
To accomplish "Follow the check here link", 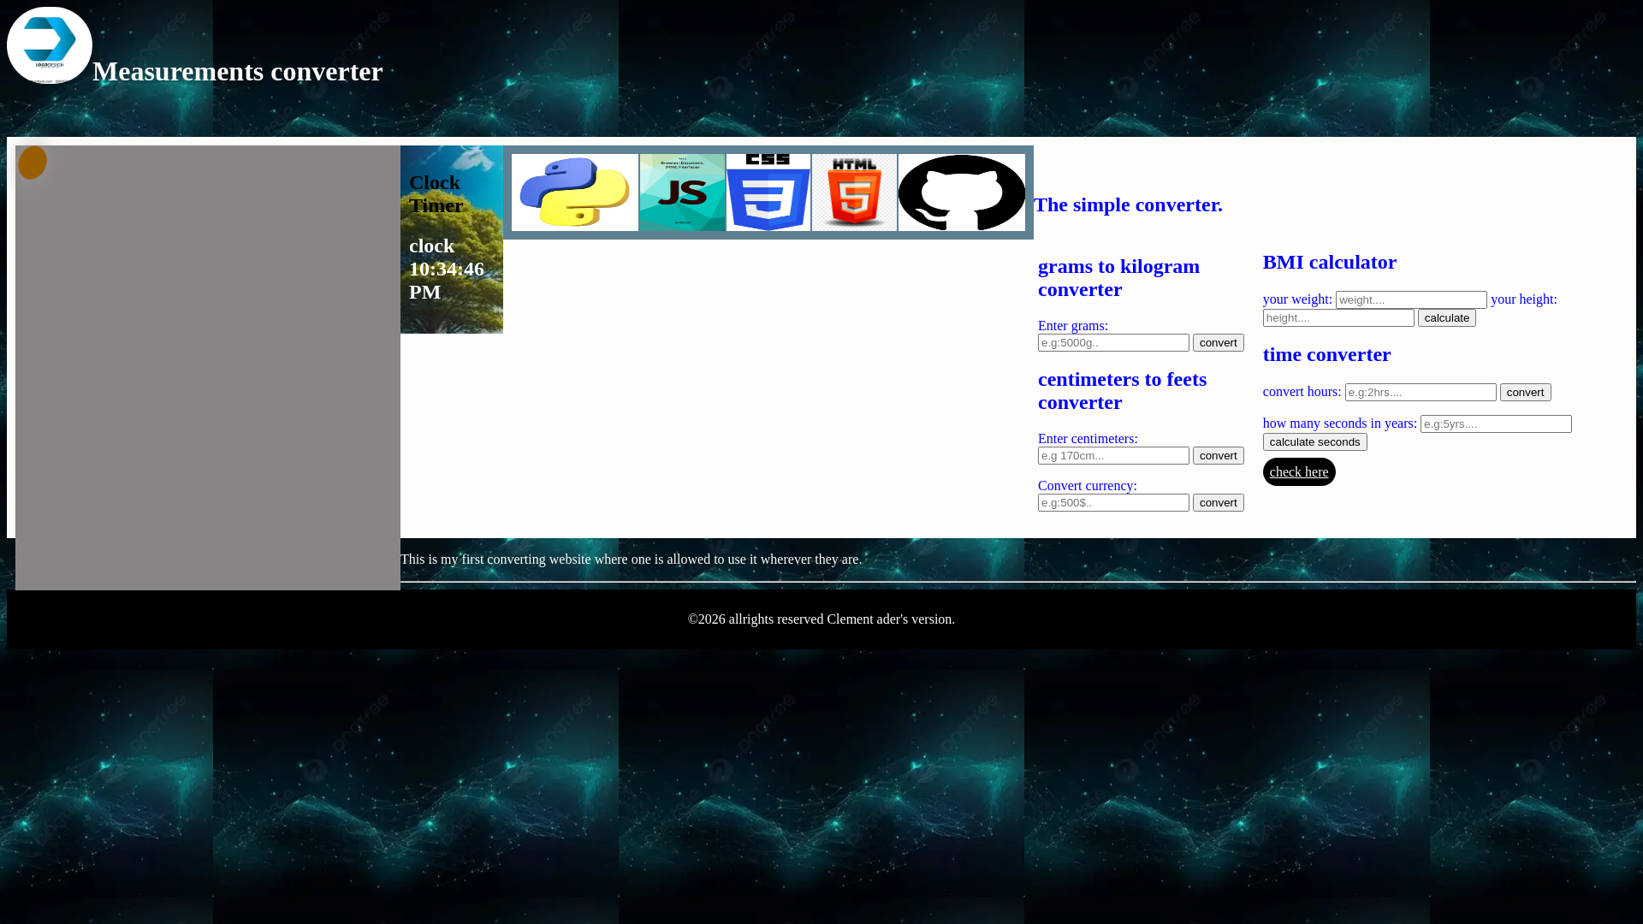I will tap(1298, 472).
